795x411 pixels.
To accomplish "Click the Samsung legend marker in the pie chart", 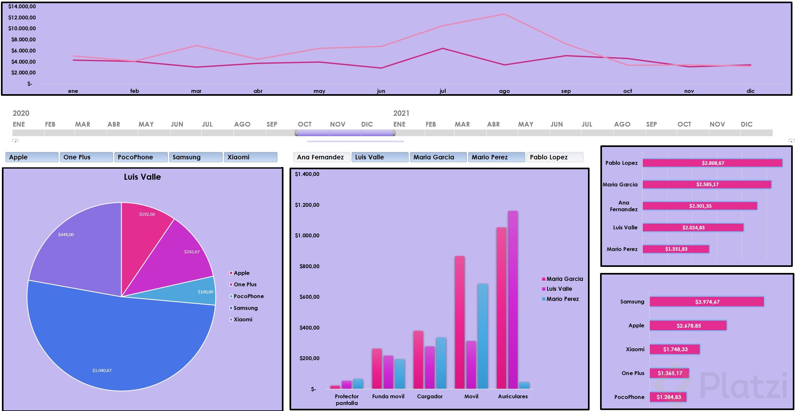I will pos(231,308).
